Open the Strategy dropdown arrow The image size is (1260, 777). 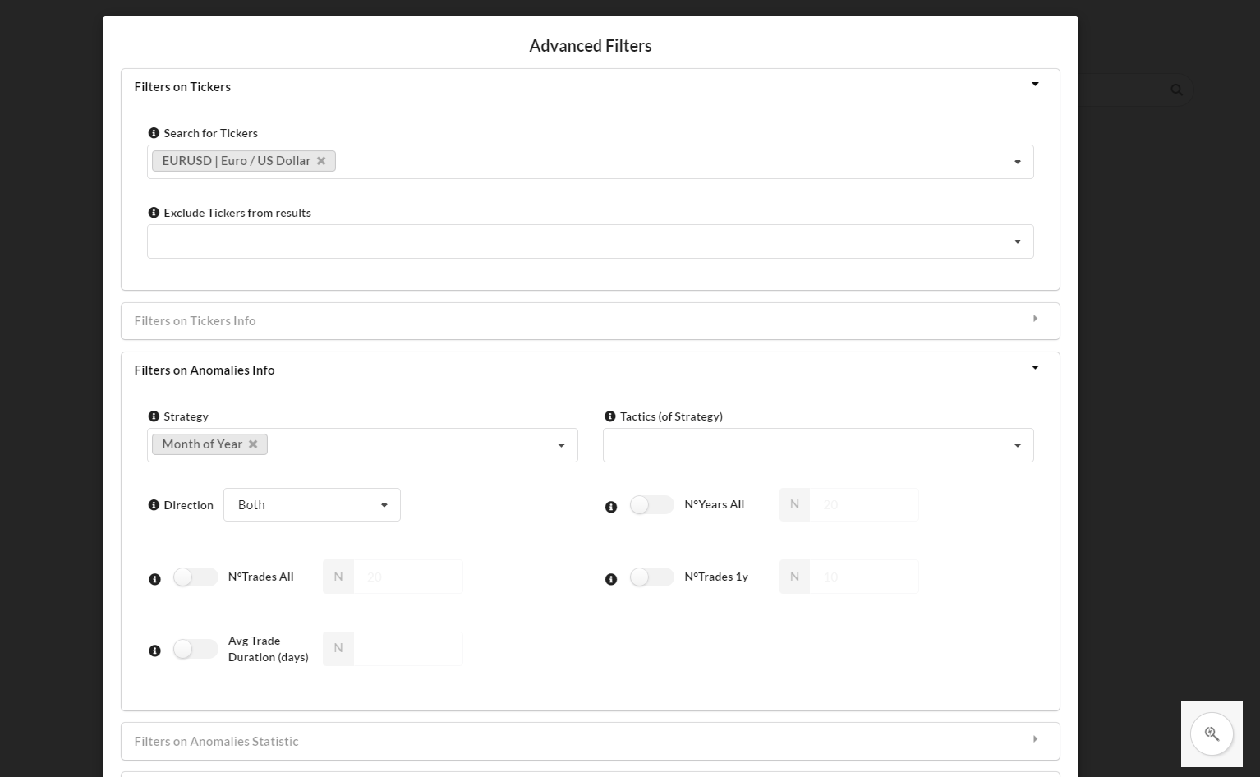point(562,445)
